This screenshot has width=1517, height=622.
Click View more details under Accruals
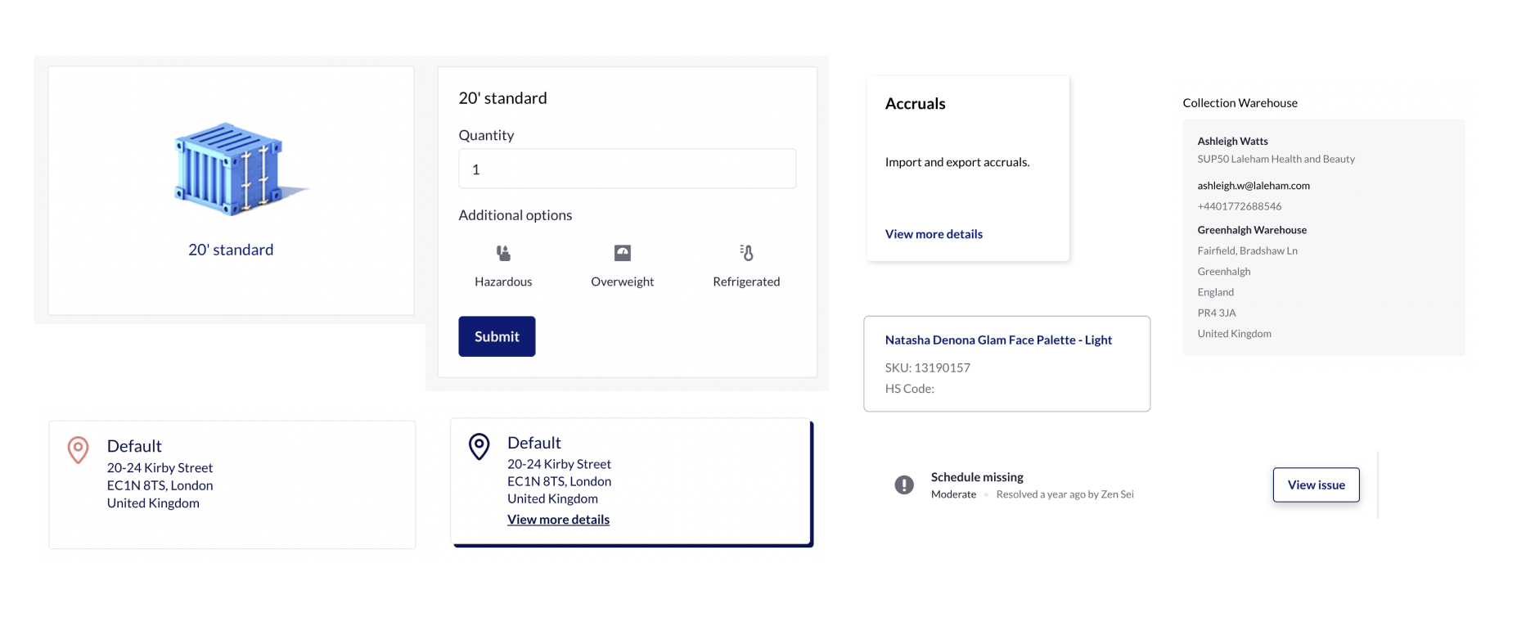934,234
